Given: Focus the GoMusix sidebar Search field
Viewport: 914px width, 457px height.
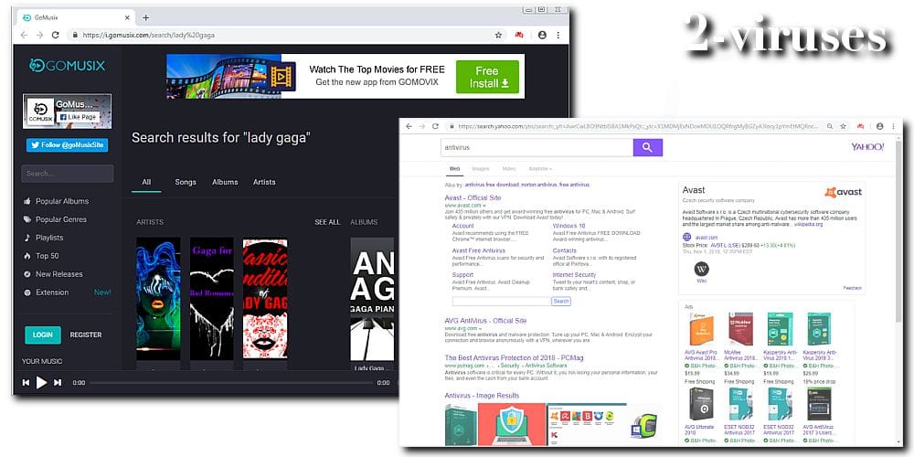Looking at the screenshot, I should point(68,174).
